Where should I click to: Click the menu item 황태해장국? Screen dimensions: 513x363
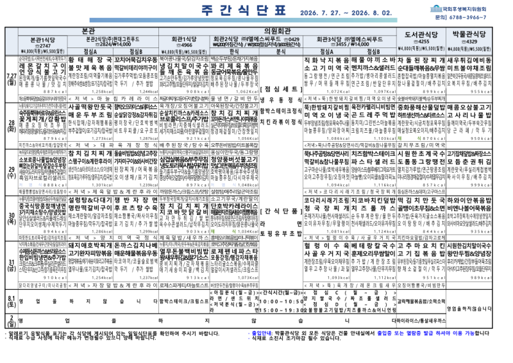tap(90, 60)
